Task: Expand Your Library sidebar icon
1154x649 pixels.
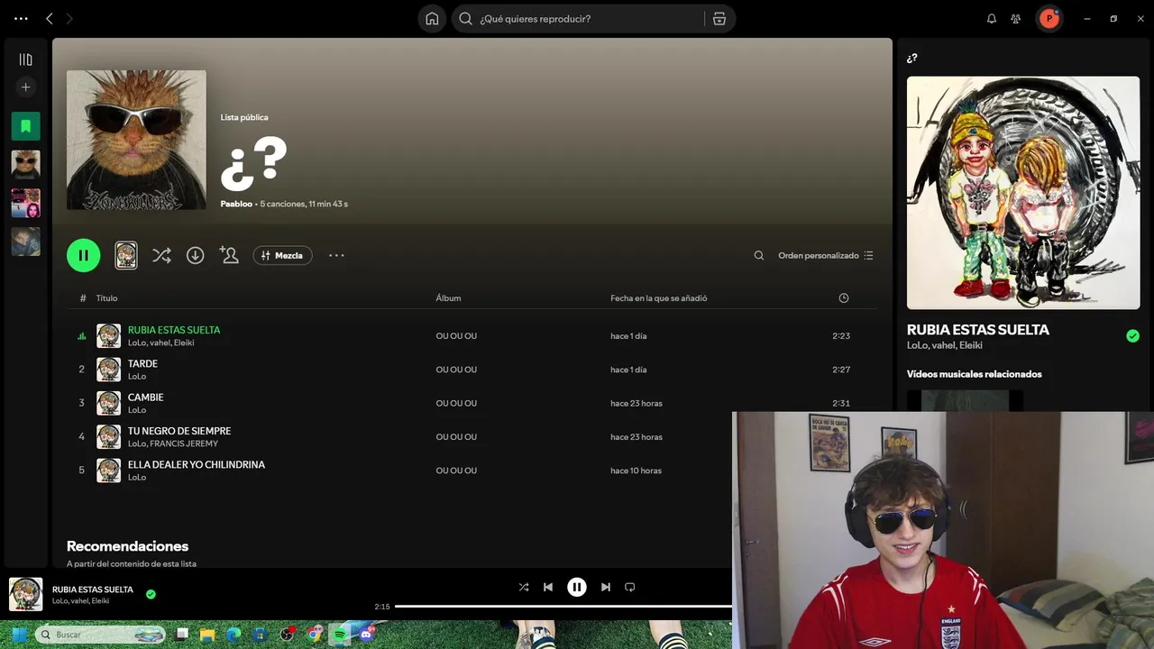Action: click(25, 59)
